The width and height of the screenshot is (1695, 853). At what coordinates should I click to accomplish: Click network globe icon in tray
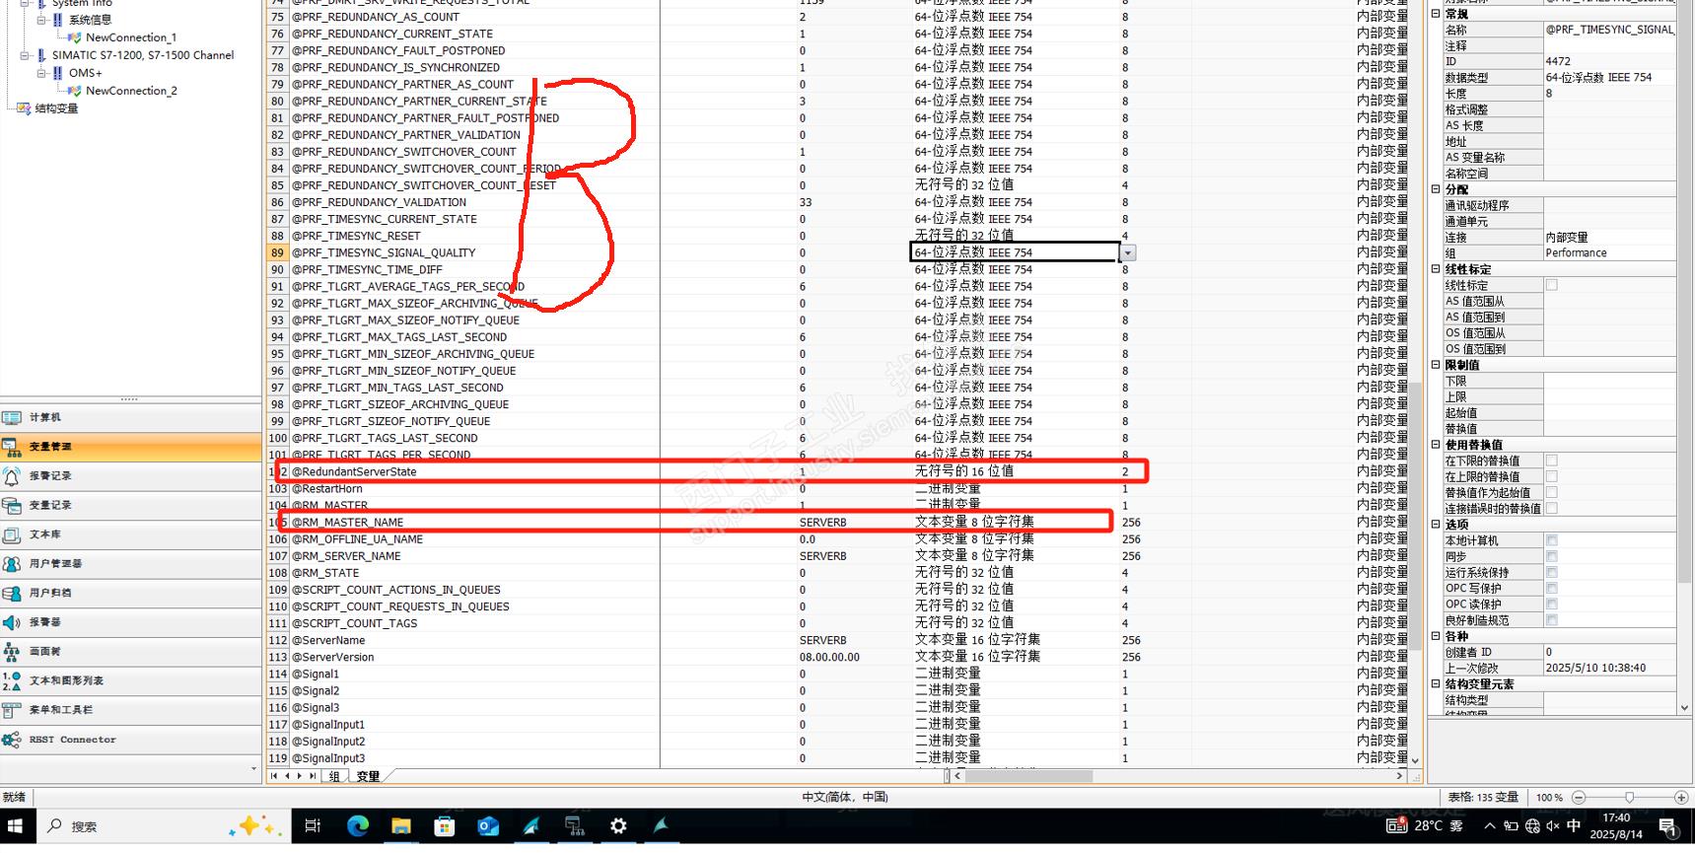1532,826
